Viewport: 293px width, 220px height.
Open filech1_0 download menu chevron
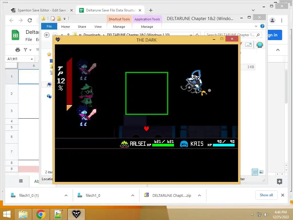tap(133, 195)
